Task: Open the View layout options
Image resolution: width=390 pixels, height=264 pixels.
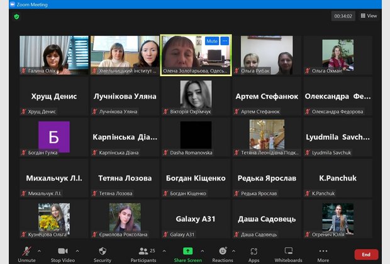Action: click(x=369, y=16)
